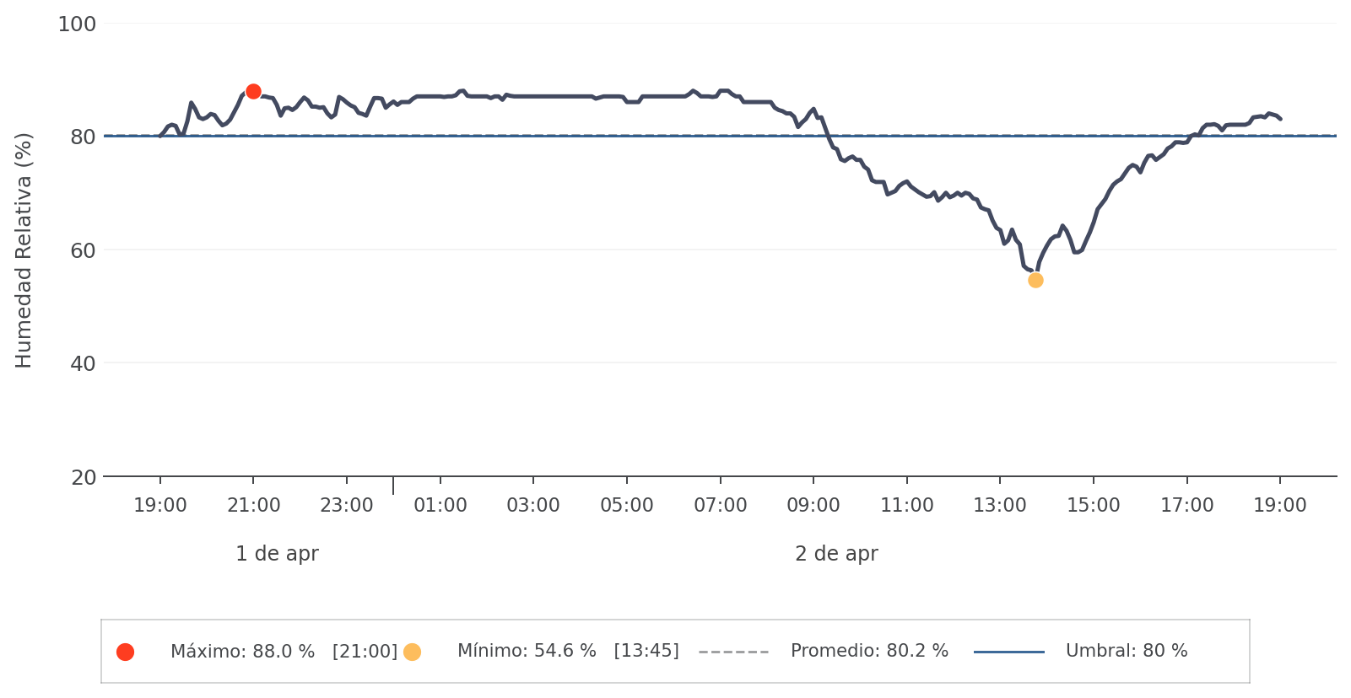This screenshot has width=1351, height=698.
Task: Click the 60 value on the y-axis
Action: pos(83,251)
